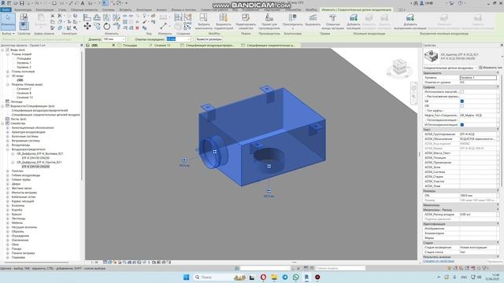
Task: Click the bottom round connector grip
Action: pyautogui.click(x=269, y=166)
